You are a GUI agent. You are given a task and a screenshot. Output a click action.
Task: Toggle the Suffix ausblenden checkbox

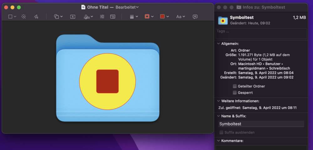[221, 132]
